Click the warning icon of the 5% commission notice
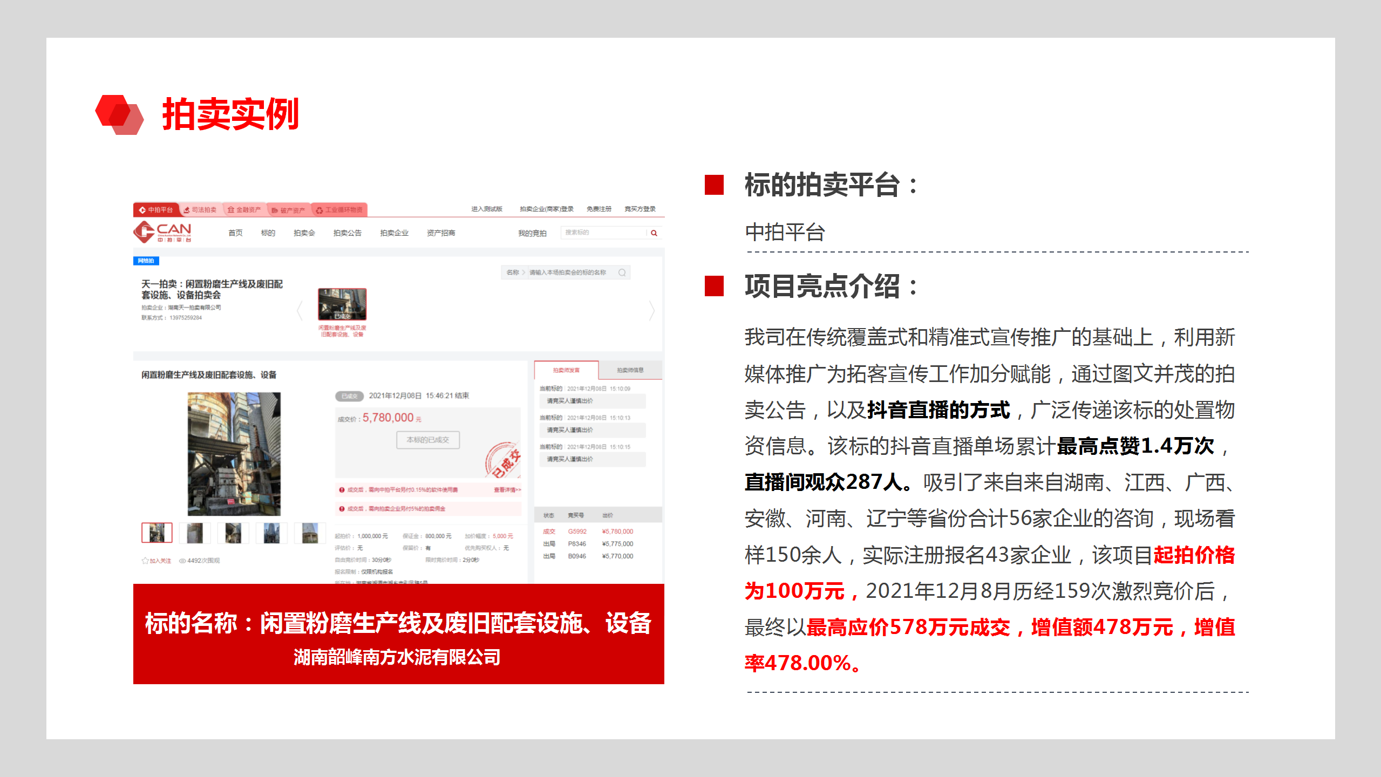 coord(342,509)
